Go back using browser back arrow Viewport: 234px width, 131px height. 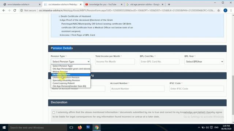[4, 11]
